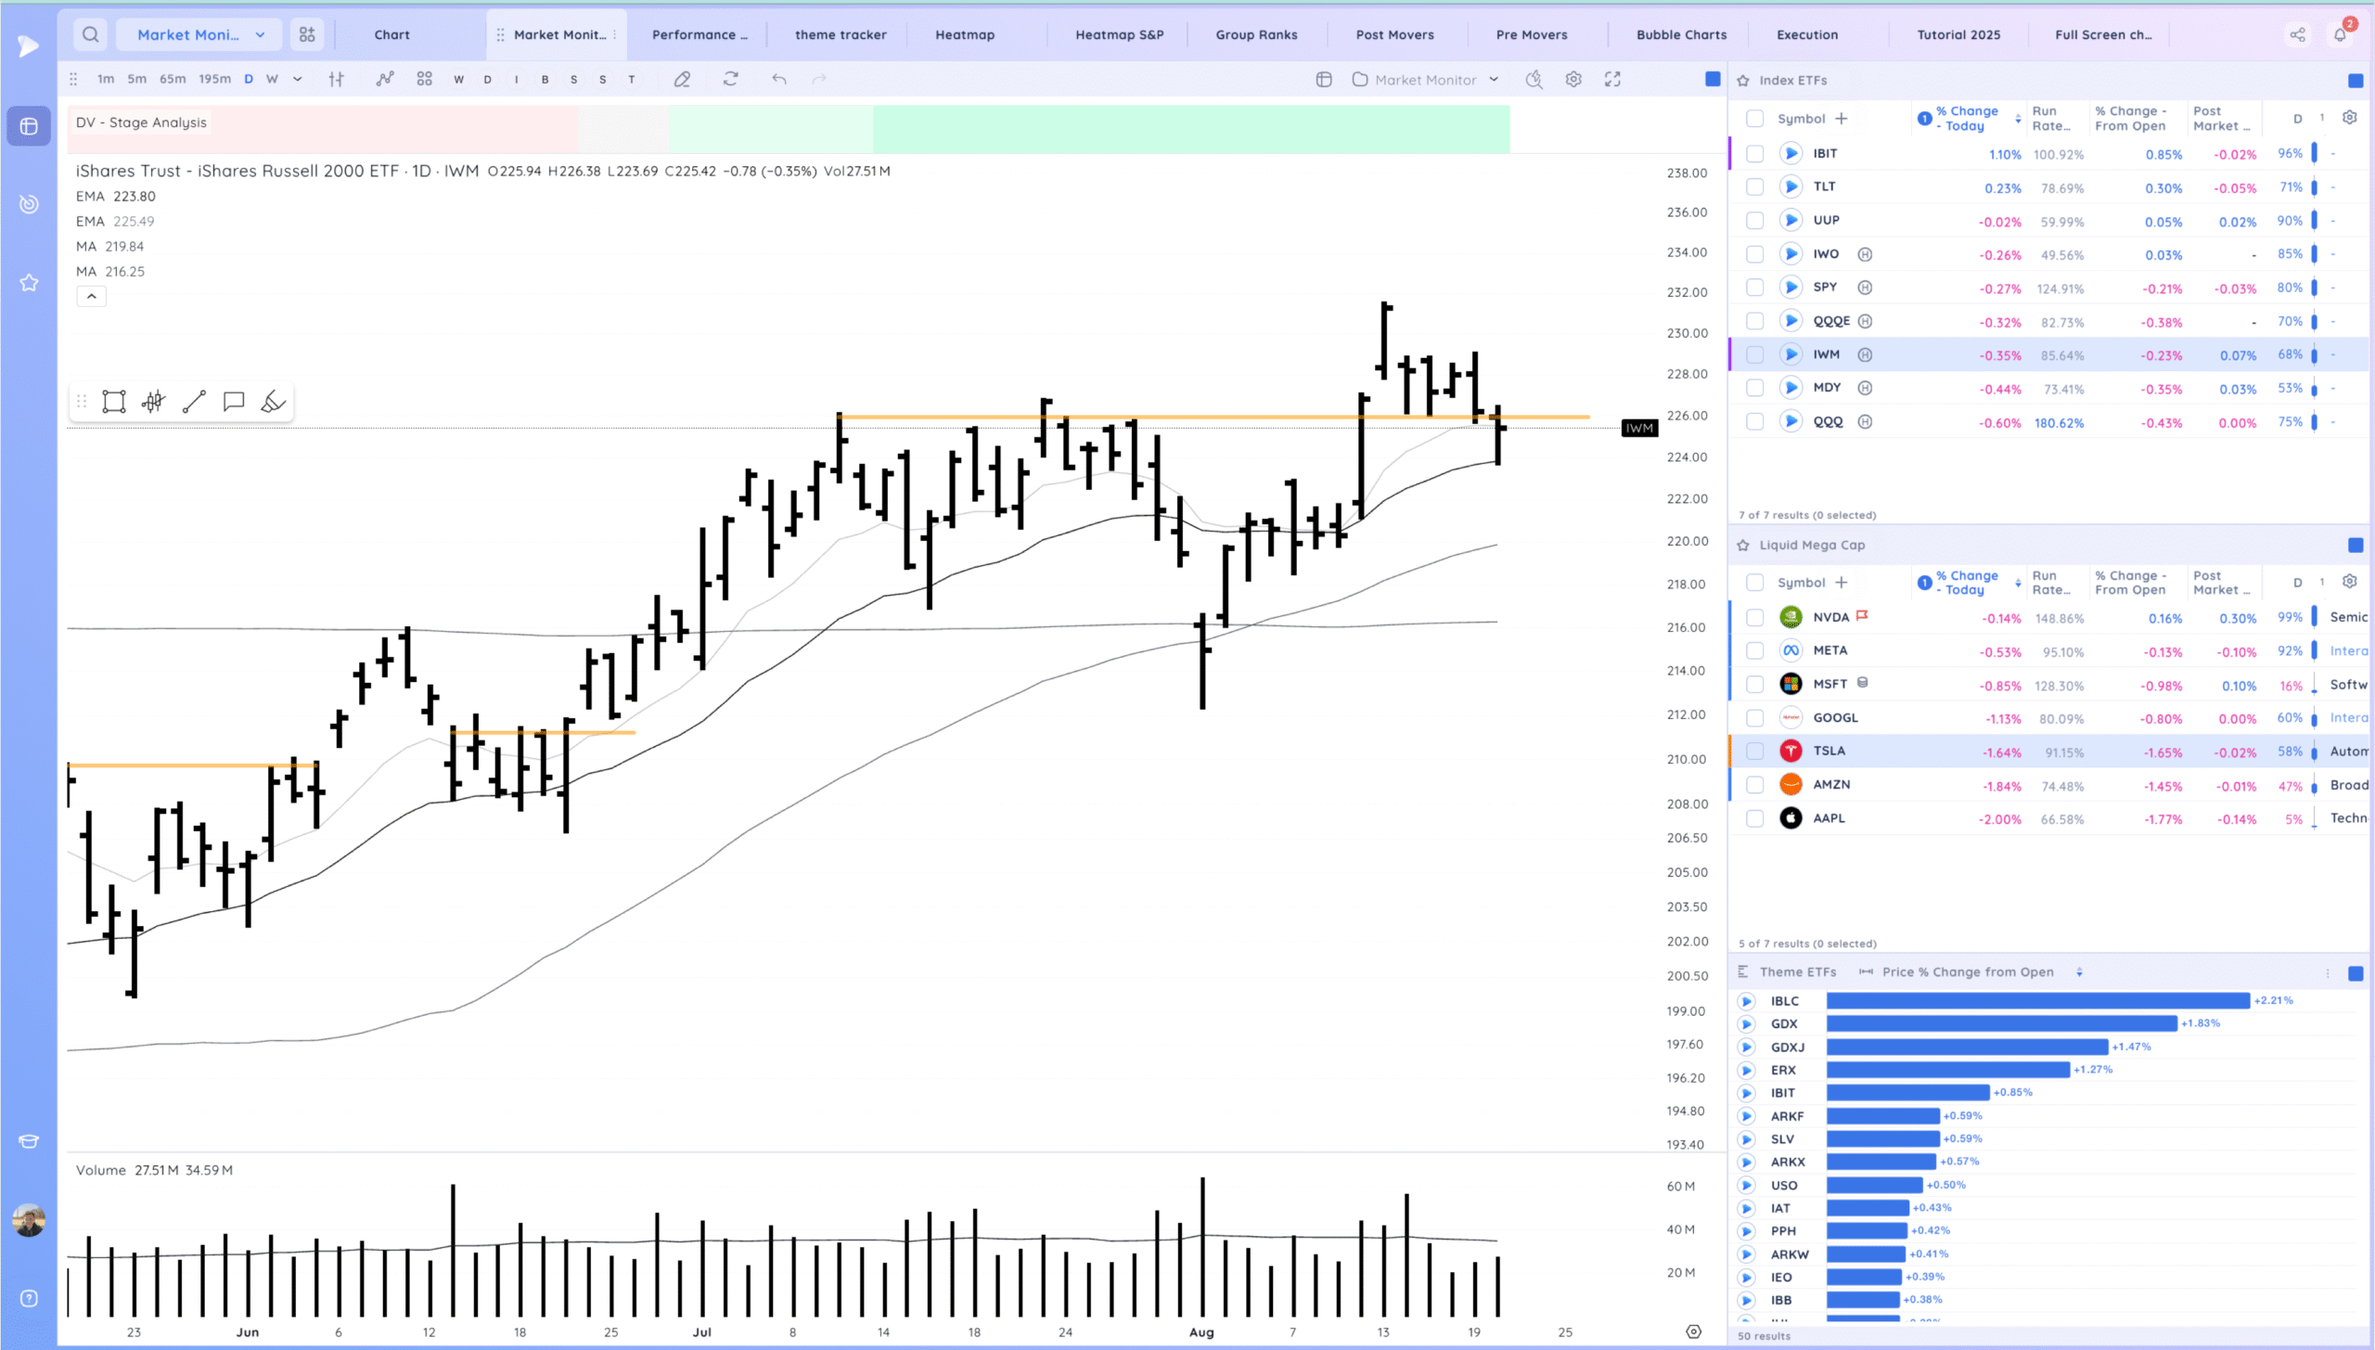This screenshot has height=1350, width=2375.
Task: Open chart settings gear icon
Action: coord(1573,80)
